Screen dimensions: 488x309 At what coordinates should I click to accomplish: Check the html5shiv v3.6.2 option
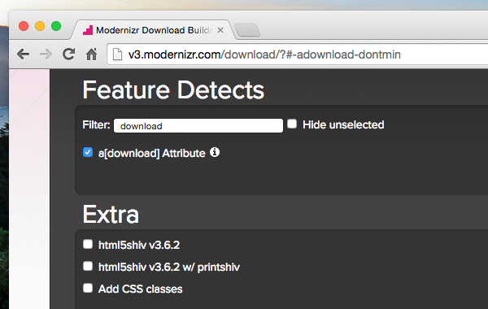(x=88, y=244)
